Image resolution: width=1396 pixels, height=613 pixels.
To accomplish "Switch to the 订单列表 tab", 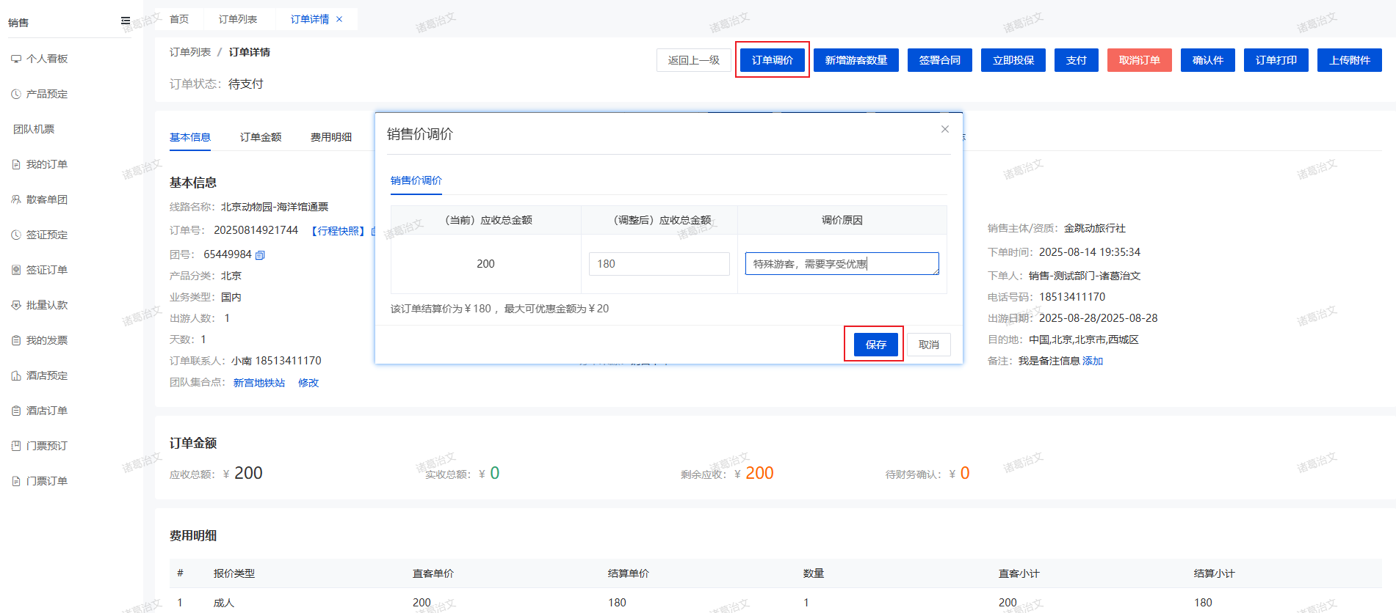I will click(x=238, y=19).
